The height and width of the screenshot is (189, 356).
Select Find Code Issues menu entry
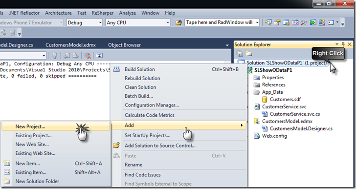179,175
